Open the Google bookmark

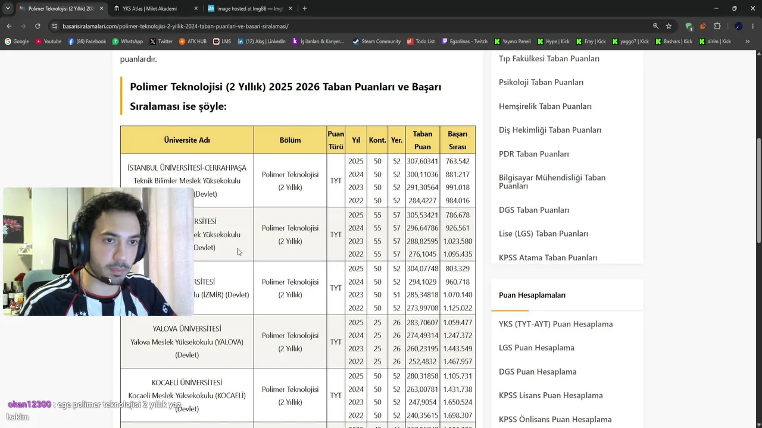pos(17,42)
